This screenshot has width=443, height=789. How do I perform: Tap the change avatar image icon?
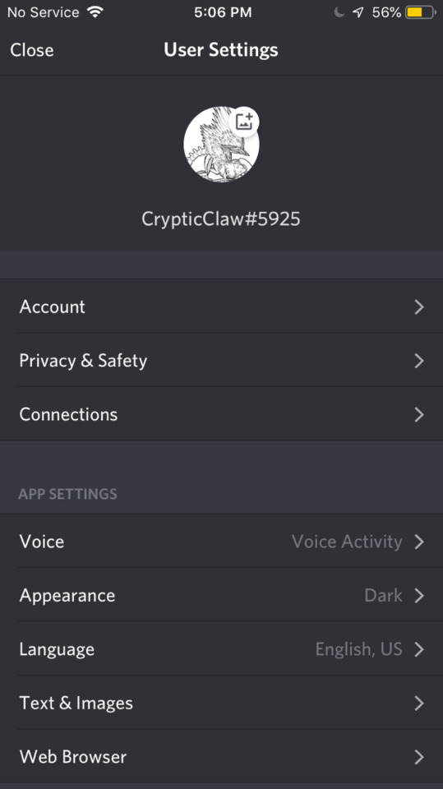[x=244, y=122]
